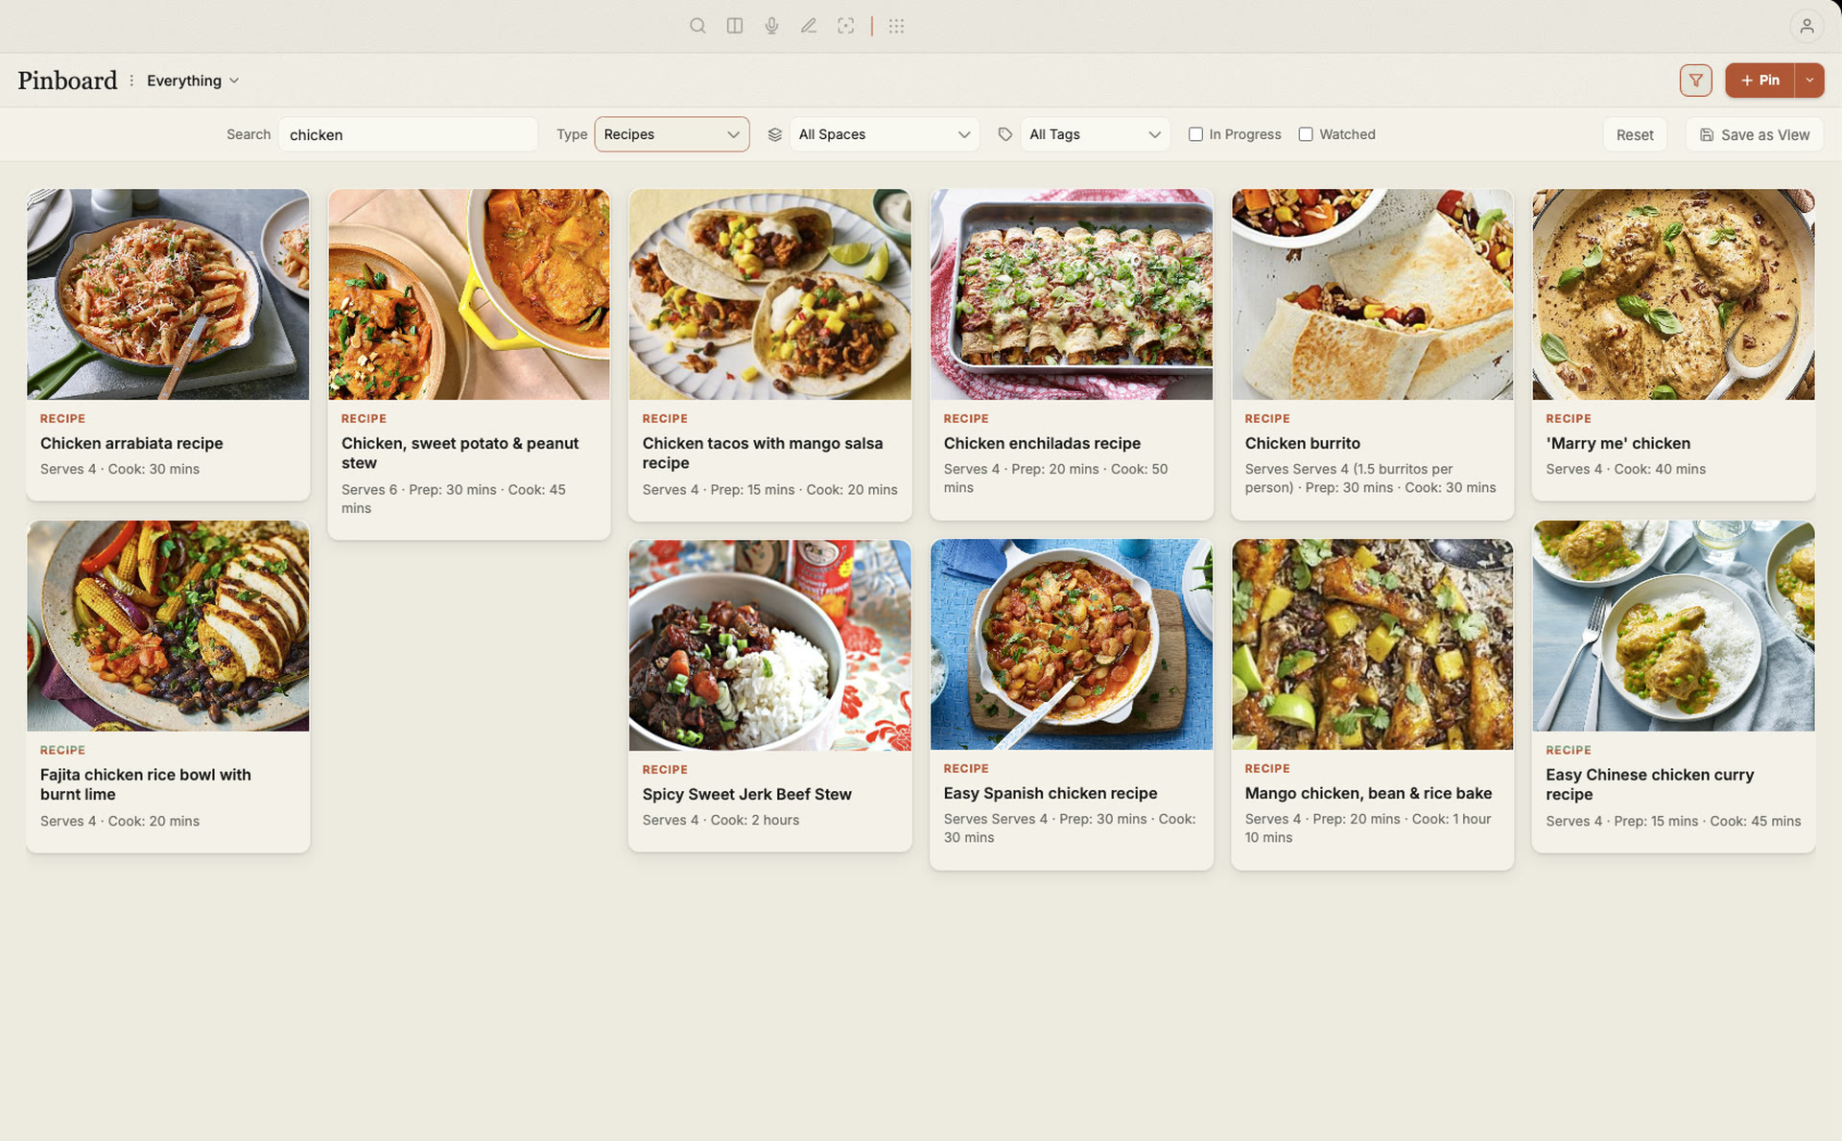Click the search magnifier icon in top toolbar
Viewport: 1842px width, 1141px height.
click(697, 26)
